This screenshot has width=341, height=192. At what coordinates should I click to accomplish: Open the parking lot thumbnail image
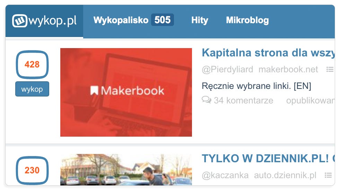(x=126, y=170)
